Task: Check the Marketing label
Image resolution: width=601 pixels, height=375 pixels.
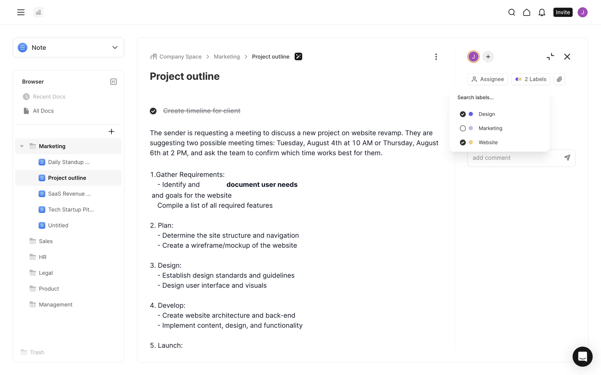Action: (463, 128)
